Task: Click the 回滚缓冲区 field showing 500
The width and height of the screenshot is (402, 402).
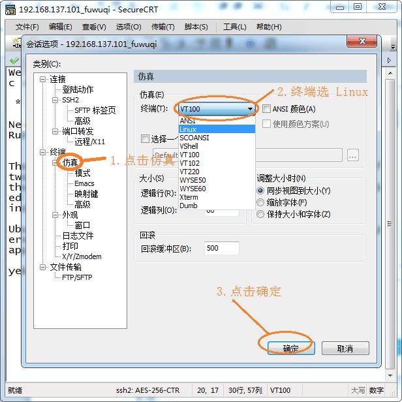Action: tap(222, 248)
